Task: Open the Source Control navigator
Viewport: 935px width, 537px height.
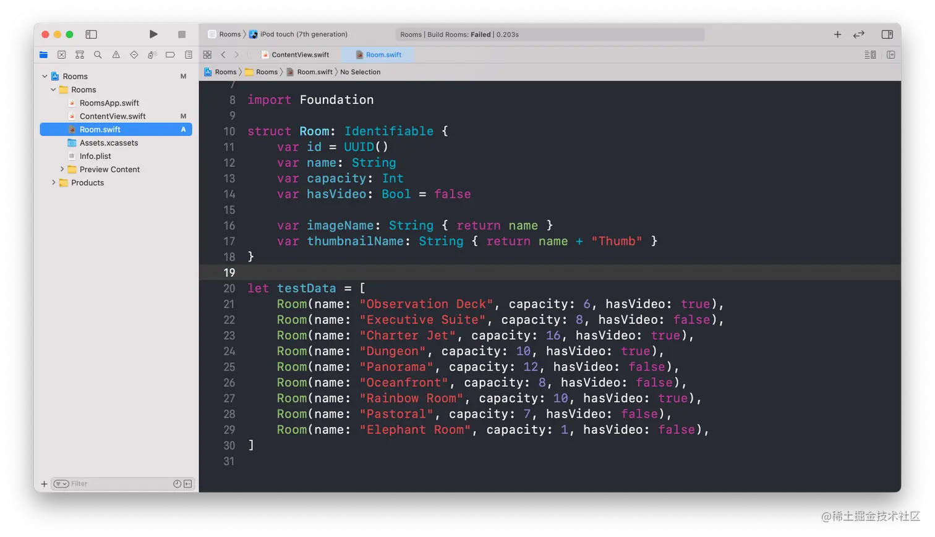Action: point(61,55)
